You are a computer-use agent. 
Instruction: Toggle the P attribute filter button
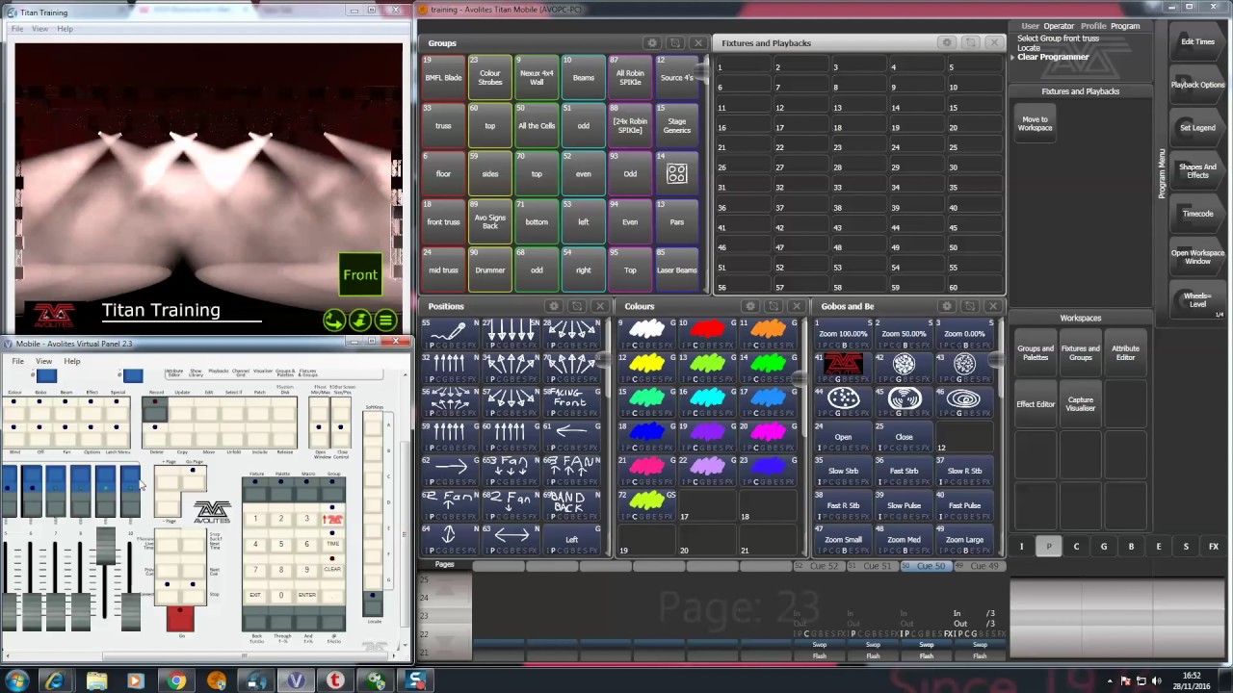pos(1049,547)
